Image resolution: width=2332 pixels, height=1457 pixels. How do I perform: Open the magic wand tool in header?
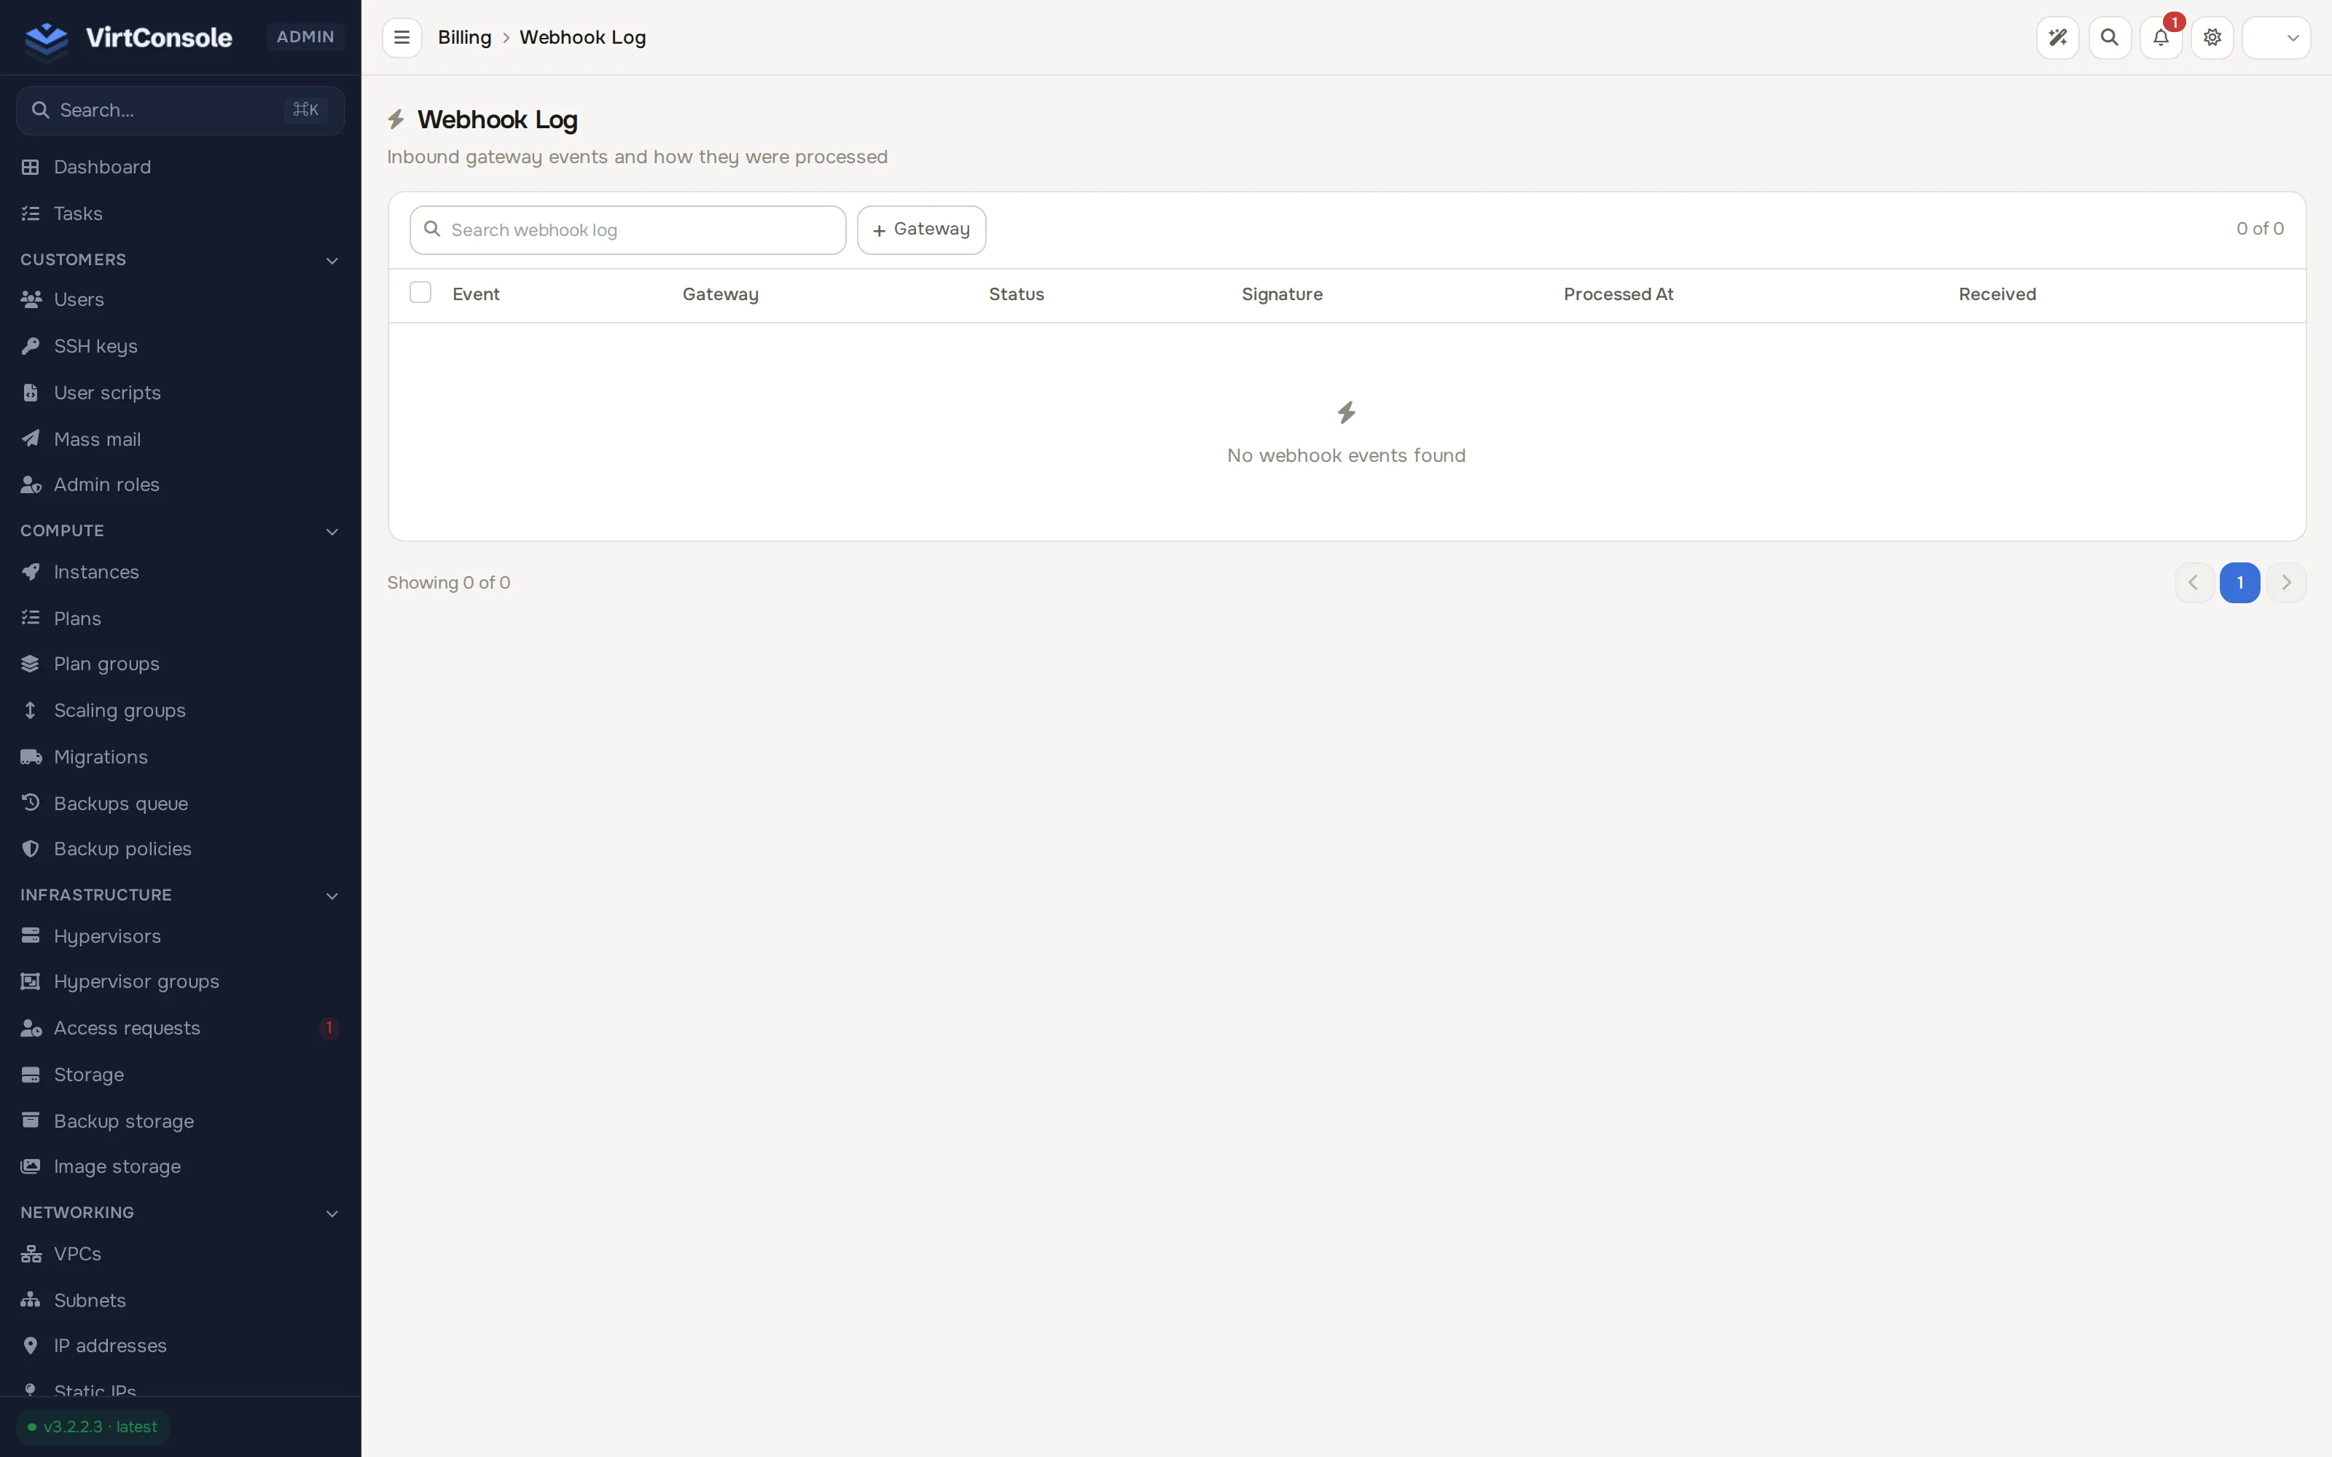coord(2057,38)
